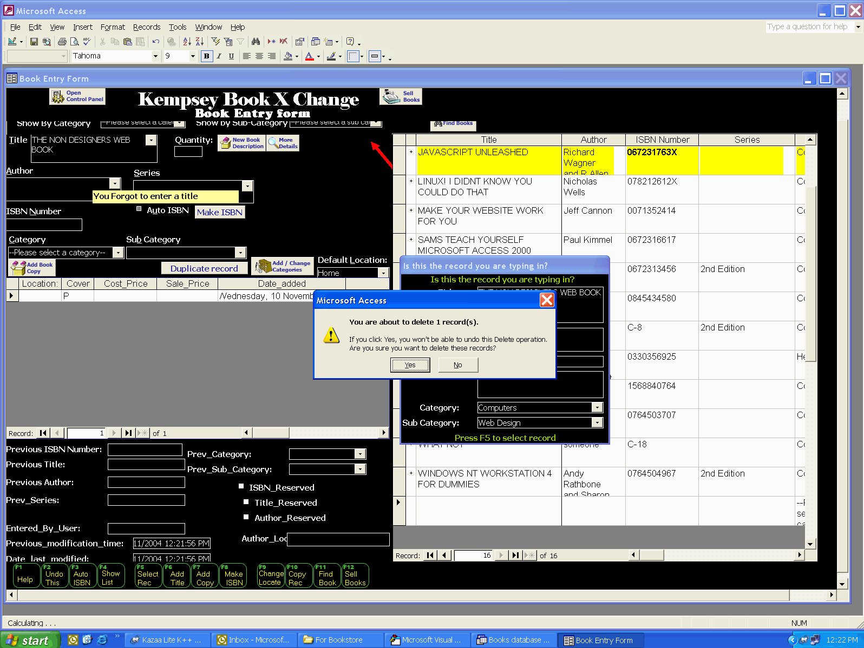
Task: Click the File Search toolbar icon
Action: point(47,42)
